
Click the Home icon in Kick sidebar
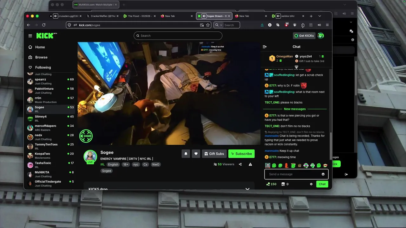[30, 47]
